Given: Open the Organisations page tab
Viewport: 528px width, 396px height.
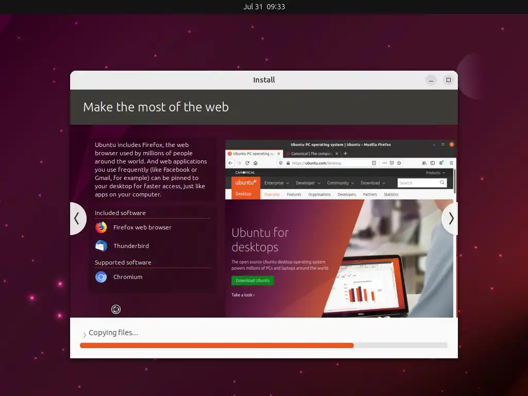Looking at the screenshot, I should click(319, 194).
